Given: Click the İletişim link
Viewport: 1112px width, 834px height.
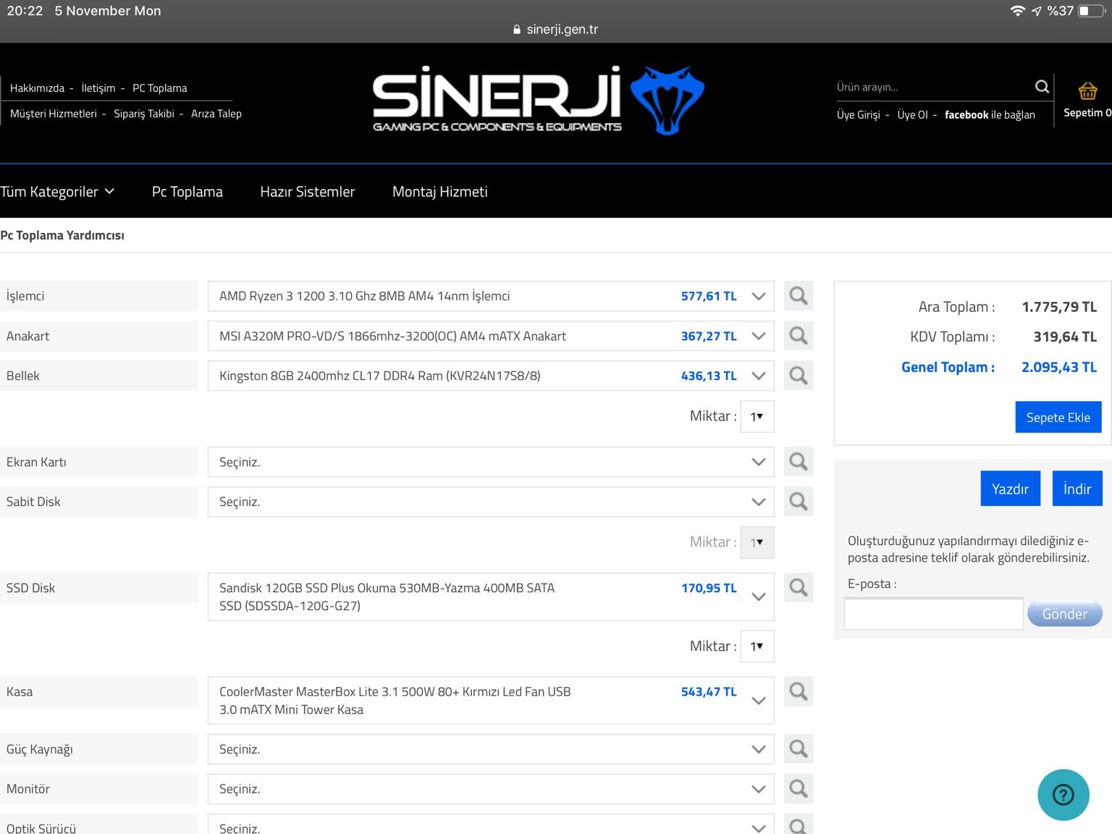Looking at the screenshot, I should pos(98,88).
